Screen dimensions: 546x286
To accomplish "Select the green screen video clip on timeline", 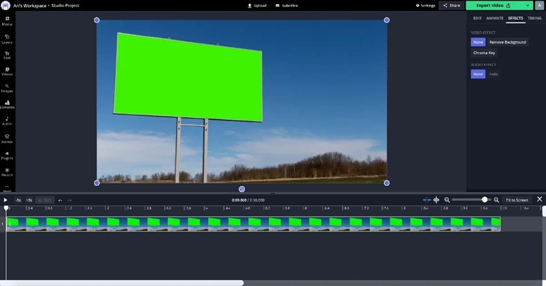I will point(253,224).
